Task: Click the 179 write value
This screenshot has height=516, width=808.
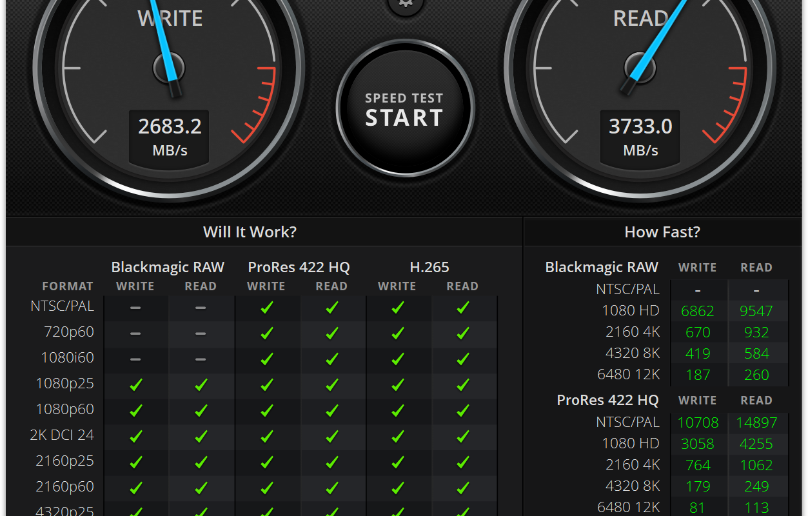Action: pyautogui.click(x=698, y=486)
